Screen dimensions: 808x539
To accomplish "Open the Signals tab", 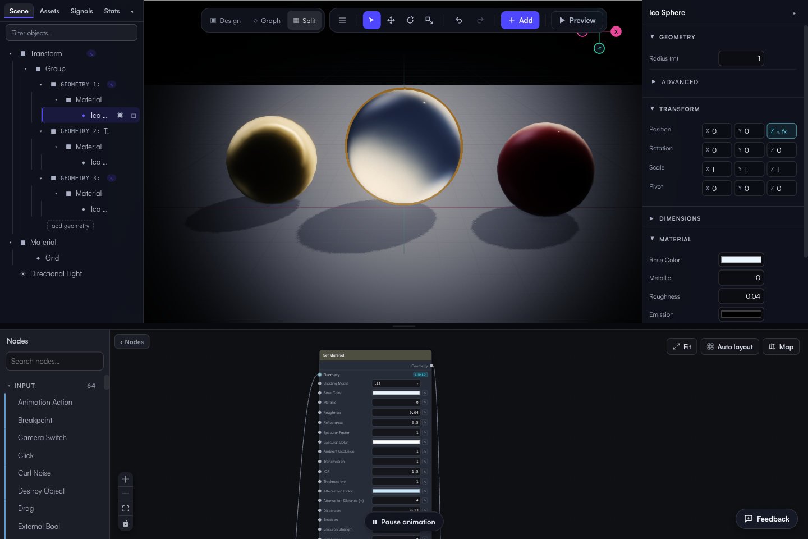I will pos(82,11).
